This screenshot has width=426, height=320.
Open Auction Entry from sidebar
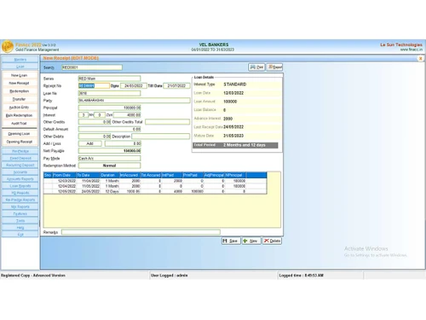[x=20, y=108]
